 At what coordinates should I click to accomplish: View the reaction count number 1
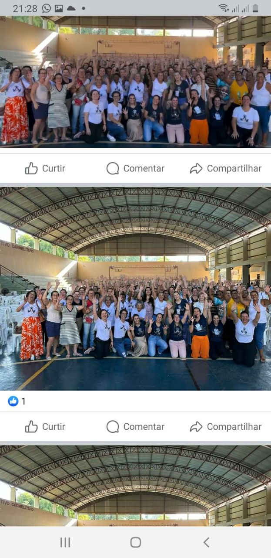click(x=23, y=401)
